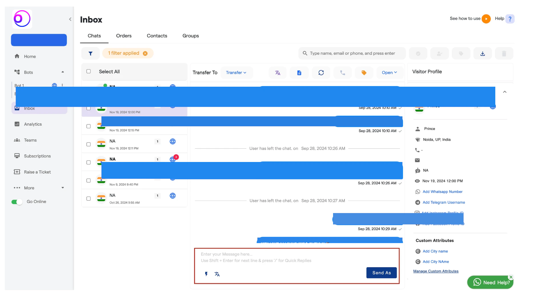Image resolution: width=533 pixels, height=308 pixels.
Task: Click the phone call icon in chat header
Action: 342,73
